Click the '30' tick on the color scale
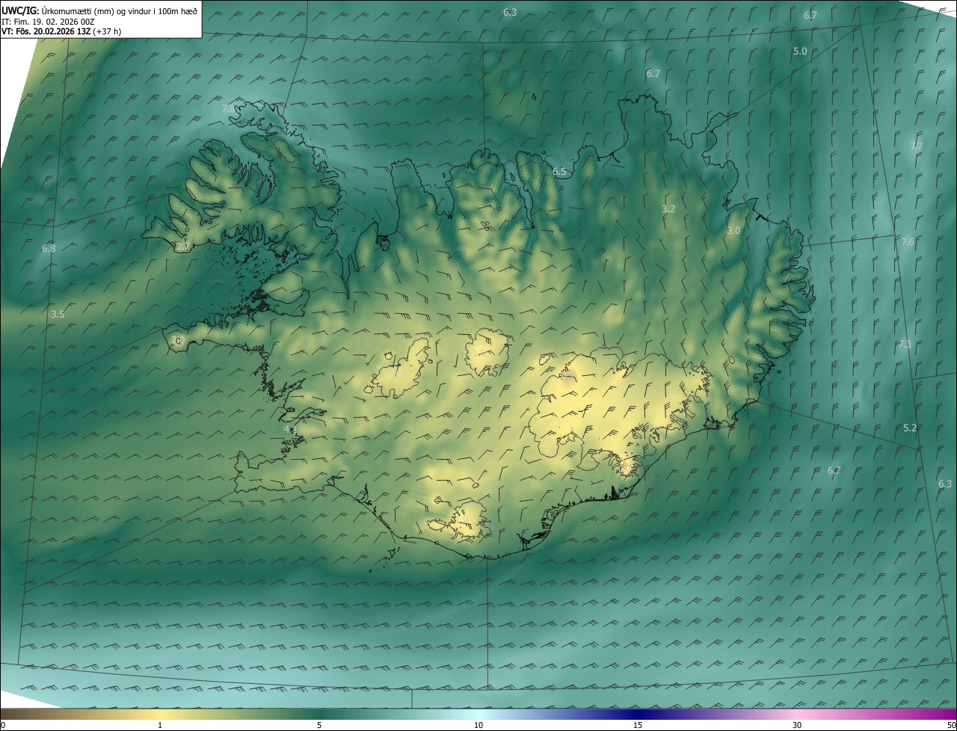This screenshot has height=731, width=957. [797, 725]
